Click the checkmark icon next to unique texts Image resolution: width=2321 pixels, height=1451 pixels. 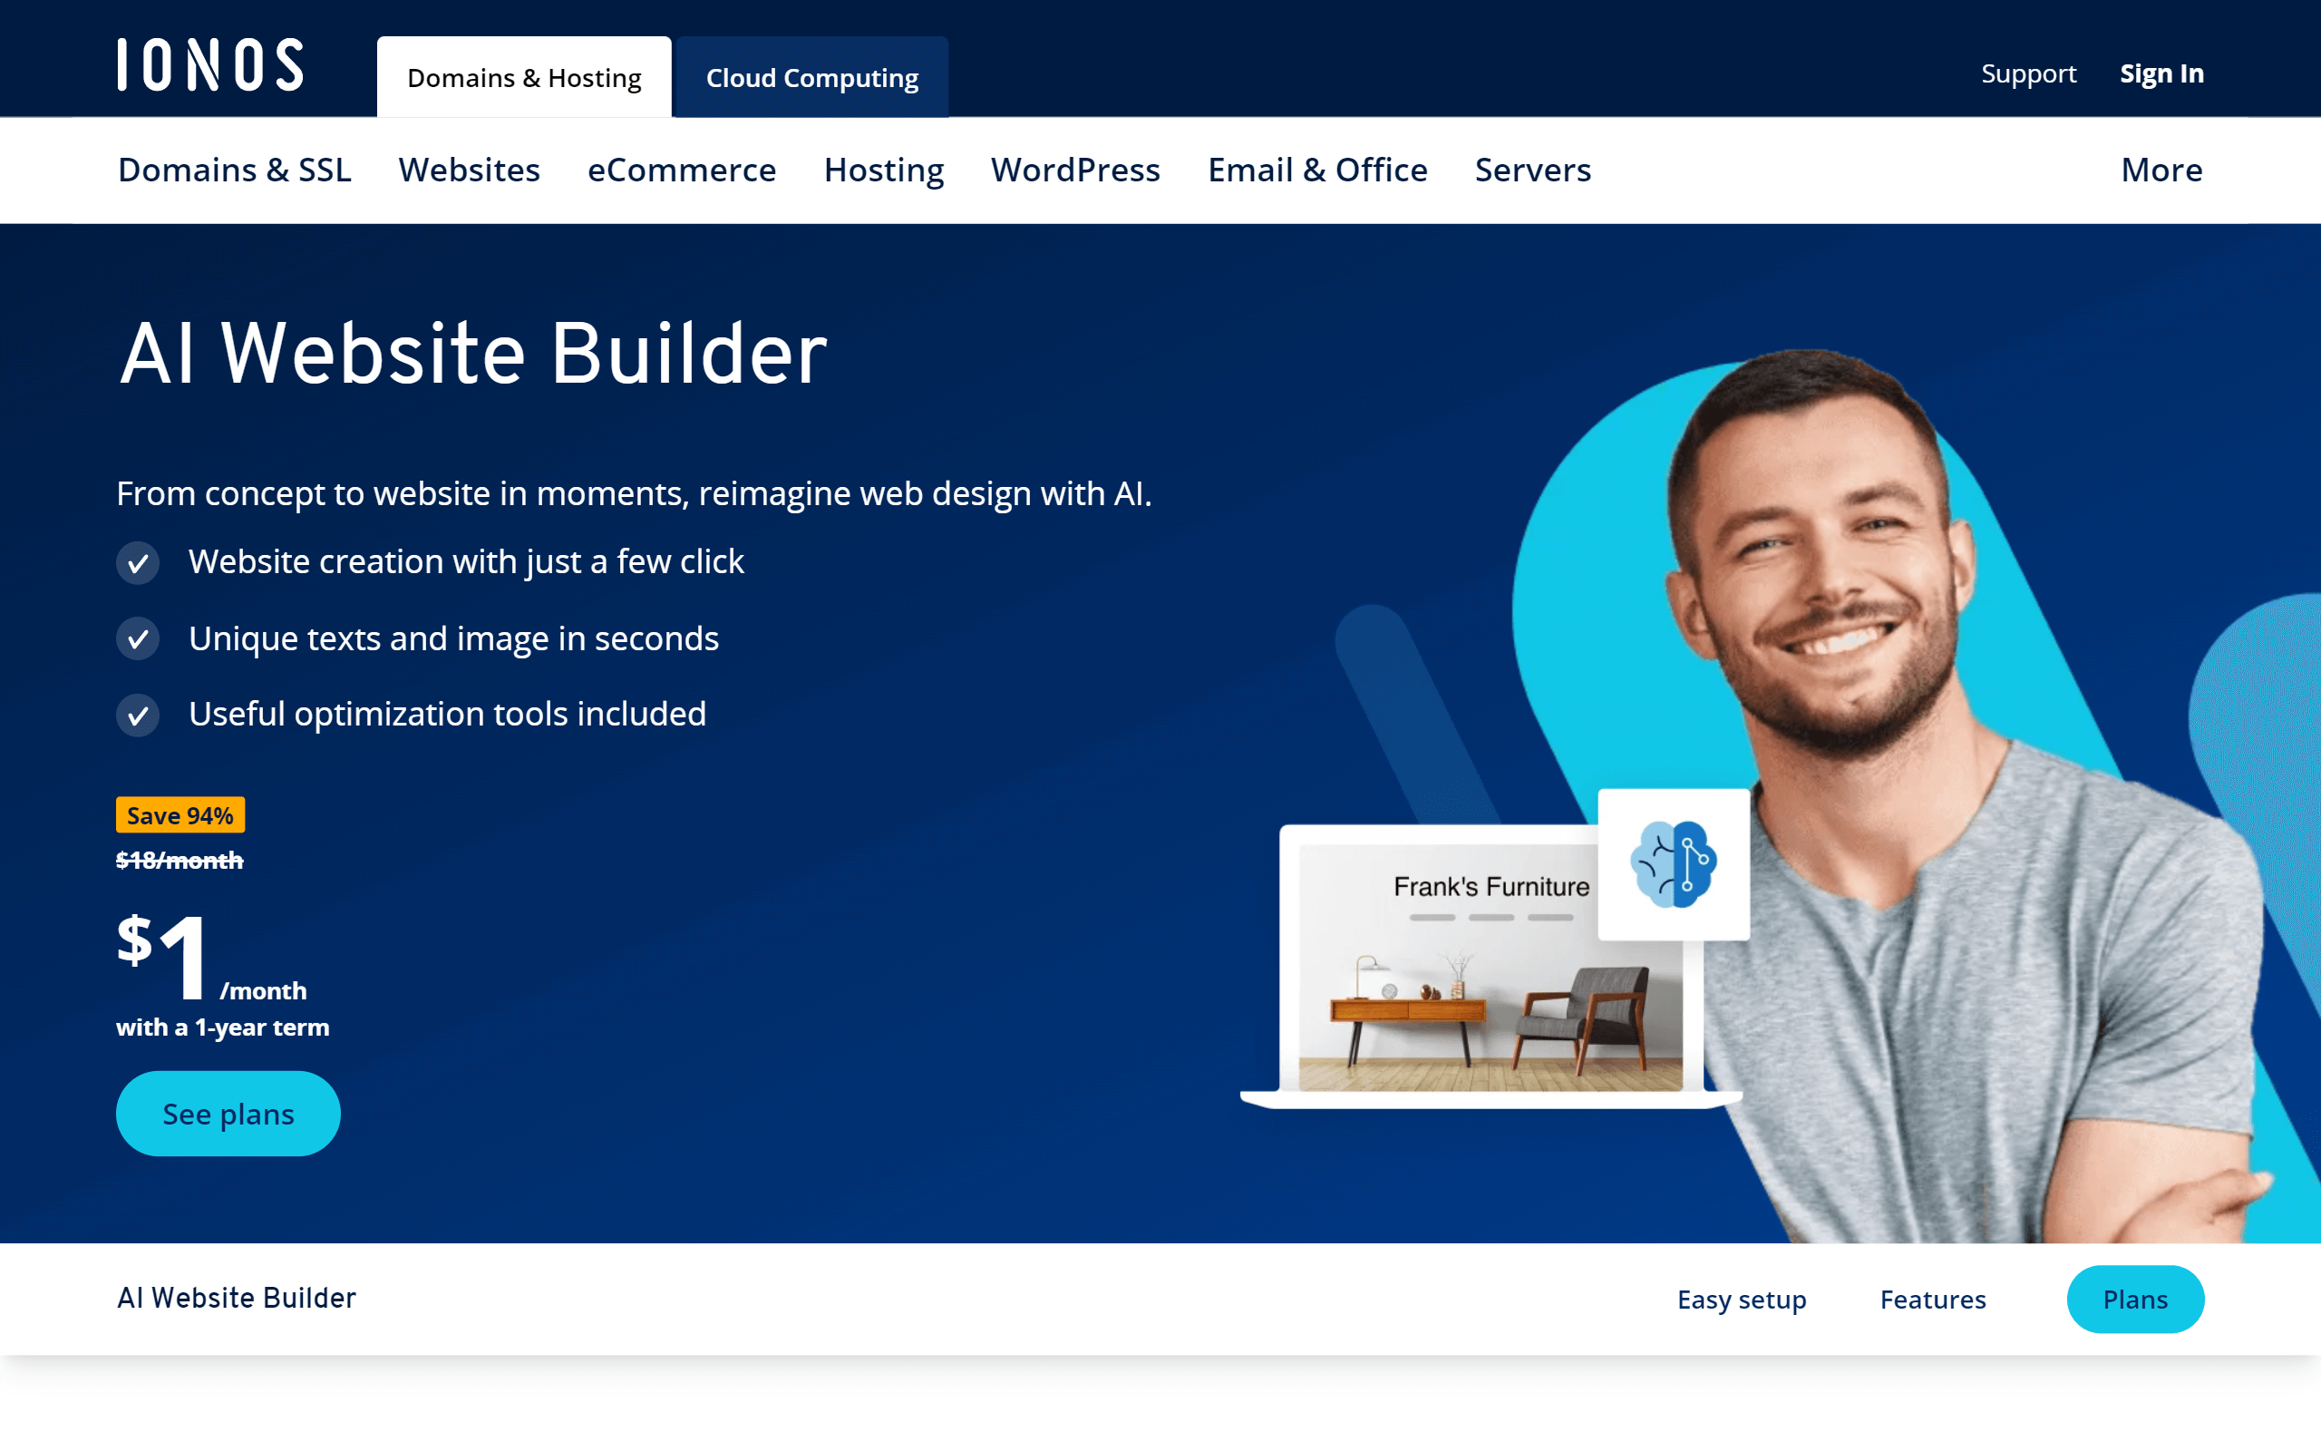coord(139,638)
